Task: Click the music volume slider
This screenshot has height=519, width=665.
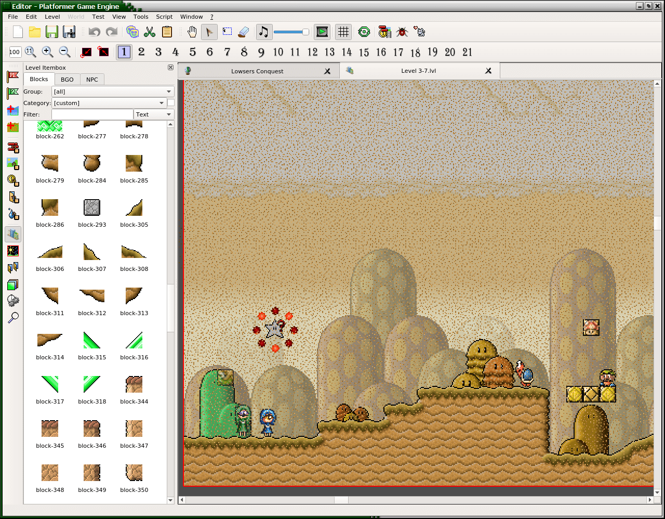Action: pos(291,32)
